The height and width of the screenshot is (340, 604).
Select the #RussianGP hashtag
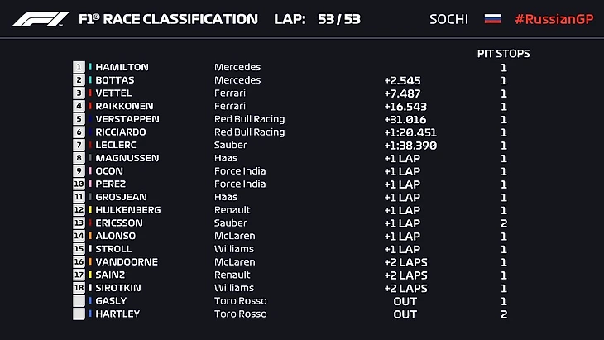click(x=553, y=18)
